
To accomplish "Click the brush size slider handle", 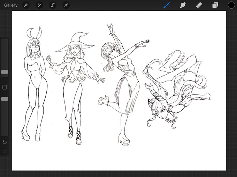I will click(x=5, y=72).
